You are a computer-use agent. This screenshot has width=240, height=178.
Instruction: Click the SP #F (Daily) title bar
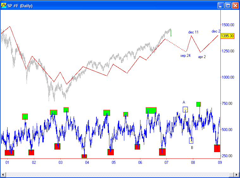[x=111, y=5]
